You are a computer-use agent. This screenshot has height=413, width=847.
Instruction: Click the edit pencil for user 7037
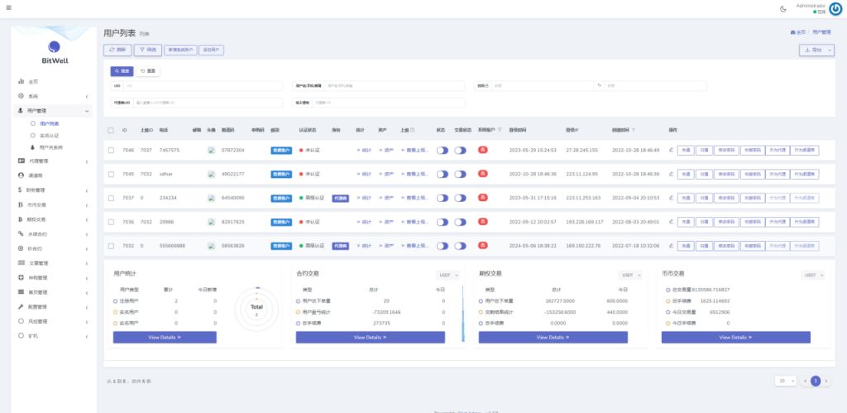tap(671, 198)
